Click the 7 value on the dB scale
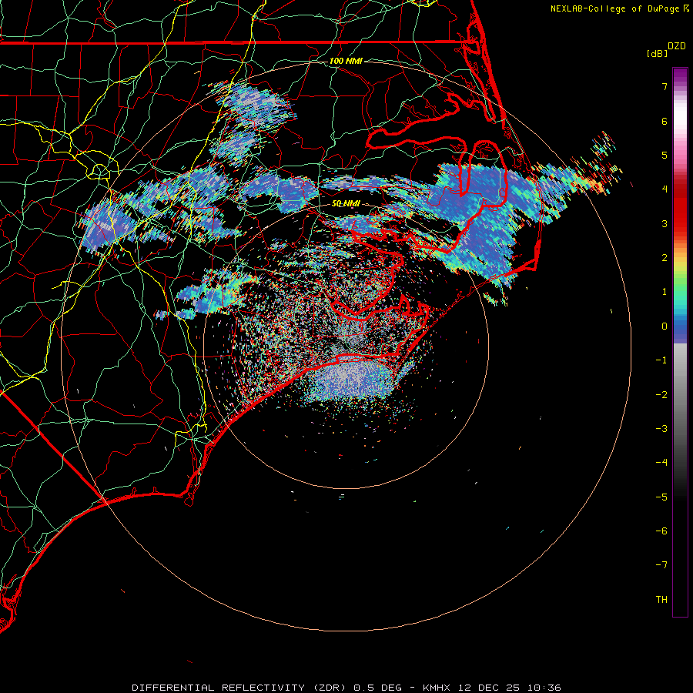 pos(665,86)
